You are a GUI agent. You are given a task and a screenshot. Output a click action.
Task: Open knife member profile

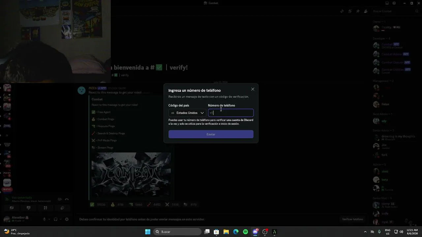click(x=385, y=214)
